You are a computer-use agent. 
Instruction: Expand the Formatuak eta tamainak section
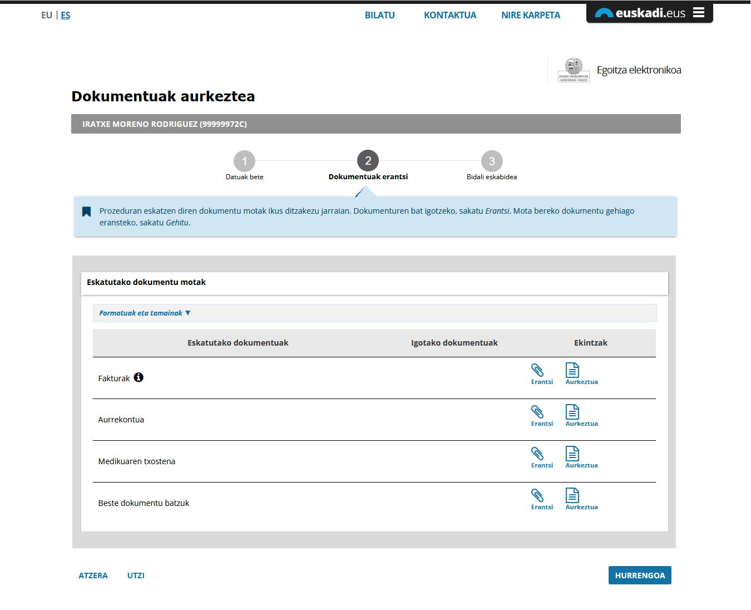[x=145, y=313]
